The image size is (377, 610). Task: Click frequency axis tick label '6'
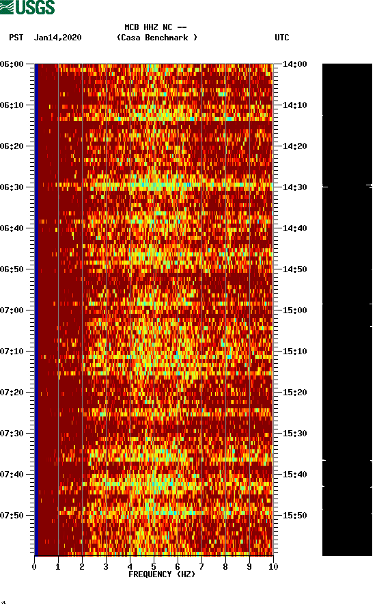(178, 567)
